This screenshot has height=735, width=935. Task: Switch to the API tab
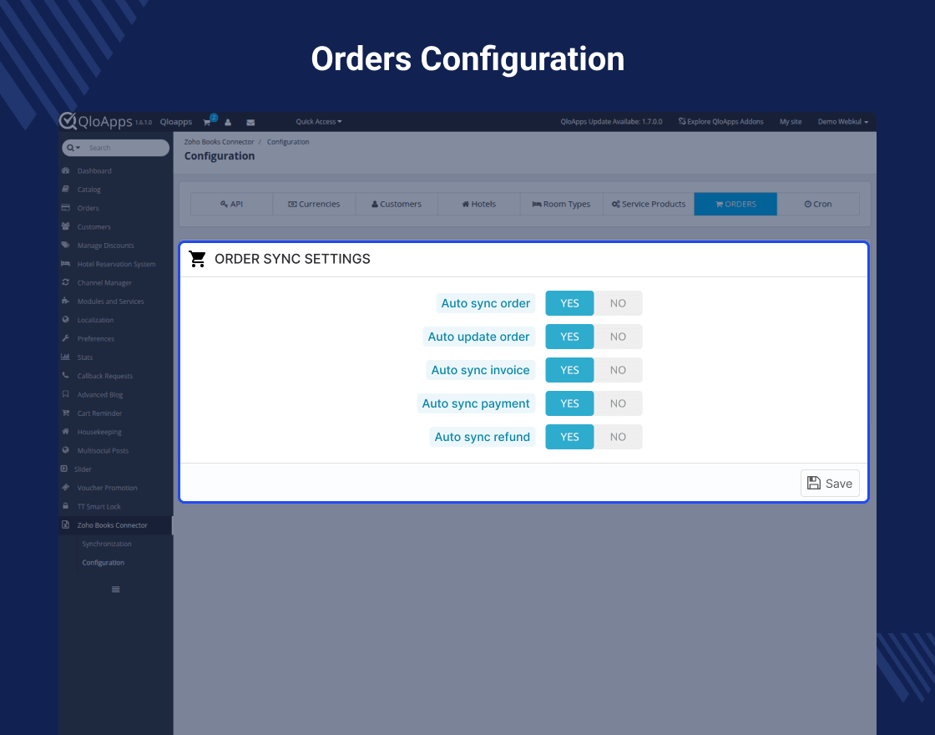coord(231,204)
